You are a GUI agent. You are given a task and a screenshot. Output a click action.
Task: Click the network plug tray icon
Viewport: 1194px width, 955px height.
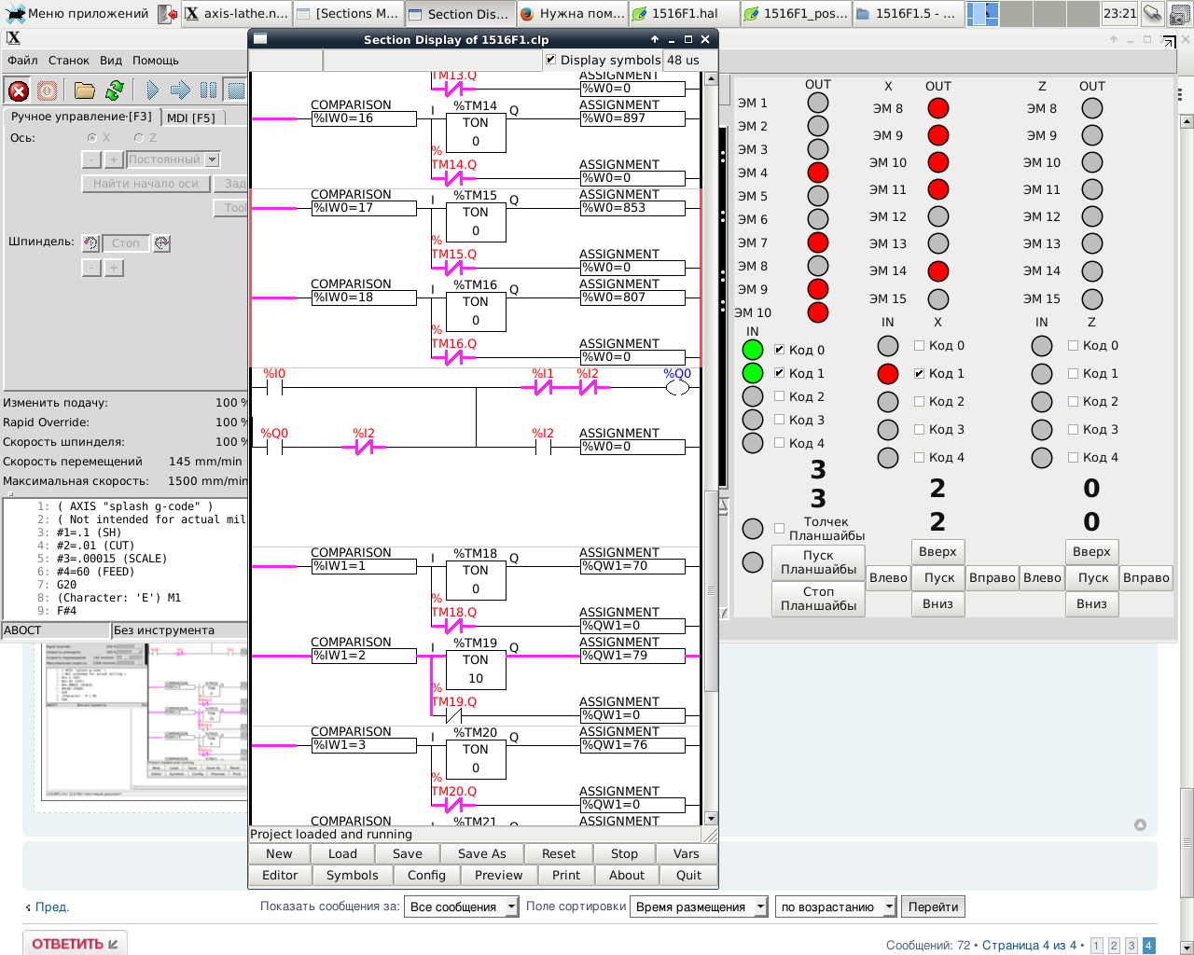coord(1153,13)
